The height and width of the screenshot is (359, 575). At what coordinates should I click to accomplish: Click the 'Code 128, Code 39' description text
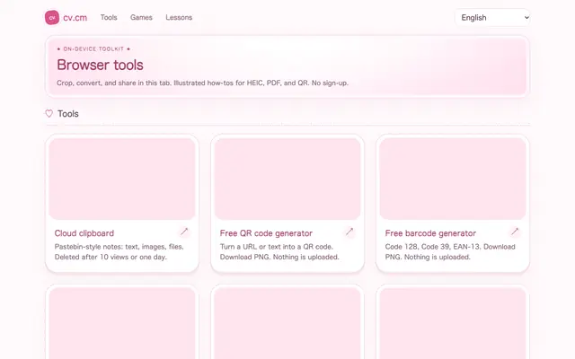tap(450, 251)
